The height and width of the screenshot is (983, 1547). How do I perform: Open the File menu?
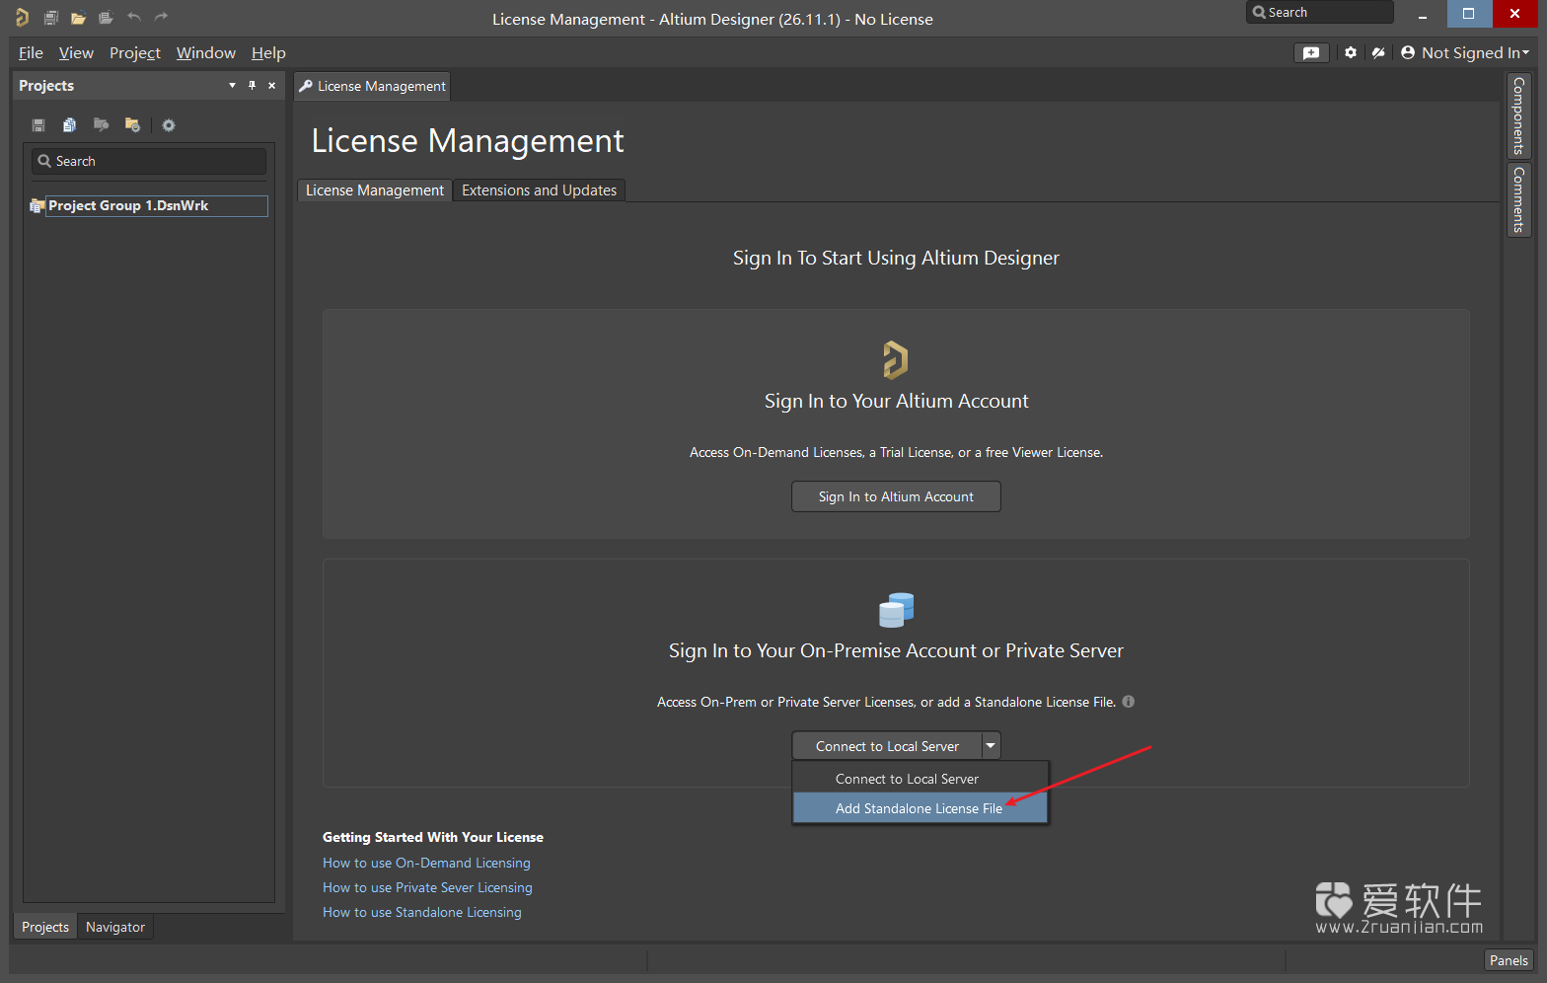tap(31, 53)
